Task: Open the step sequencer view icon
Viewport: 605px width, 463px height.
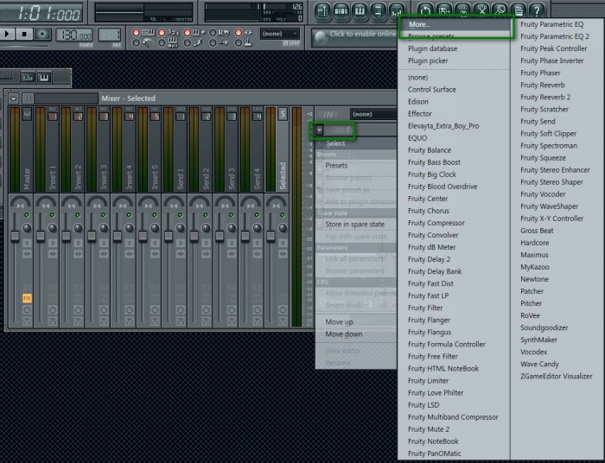Action: pyautogui.click(x=341, y=10)
